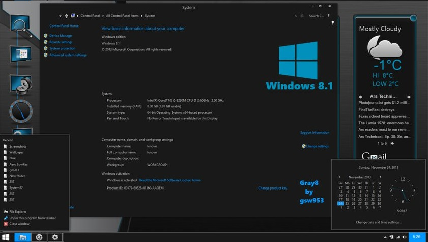Click the Search Control Panel field
Image resolution: width=428 pixels, height=242 pixels.
pos(316,16)
